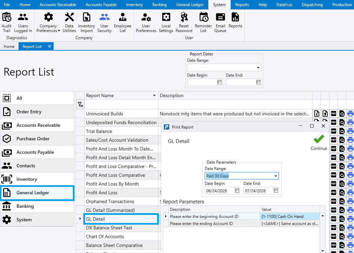Open the System ribbon tab

point(219,4)
